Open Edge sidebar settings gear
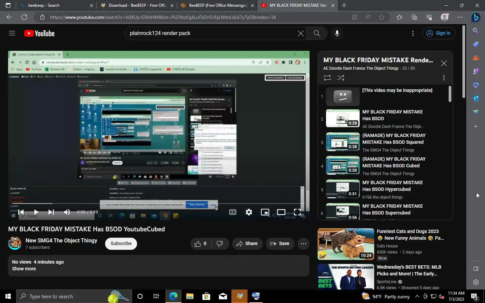This screenshot has height=303, width=485. [x=476, y=282]
